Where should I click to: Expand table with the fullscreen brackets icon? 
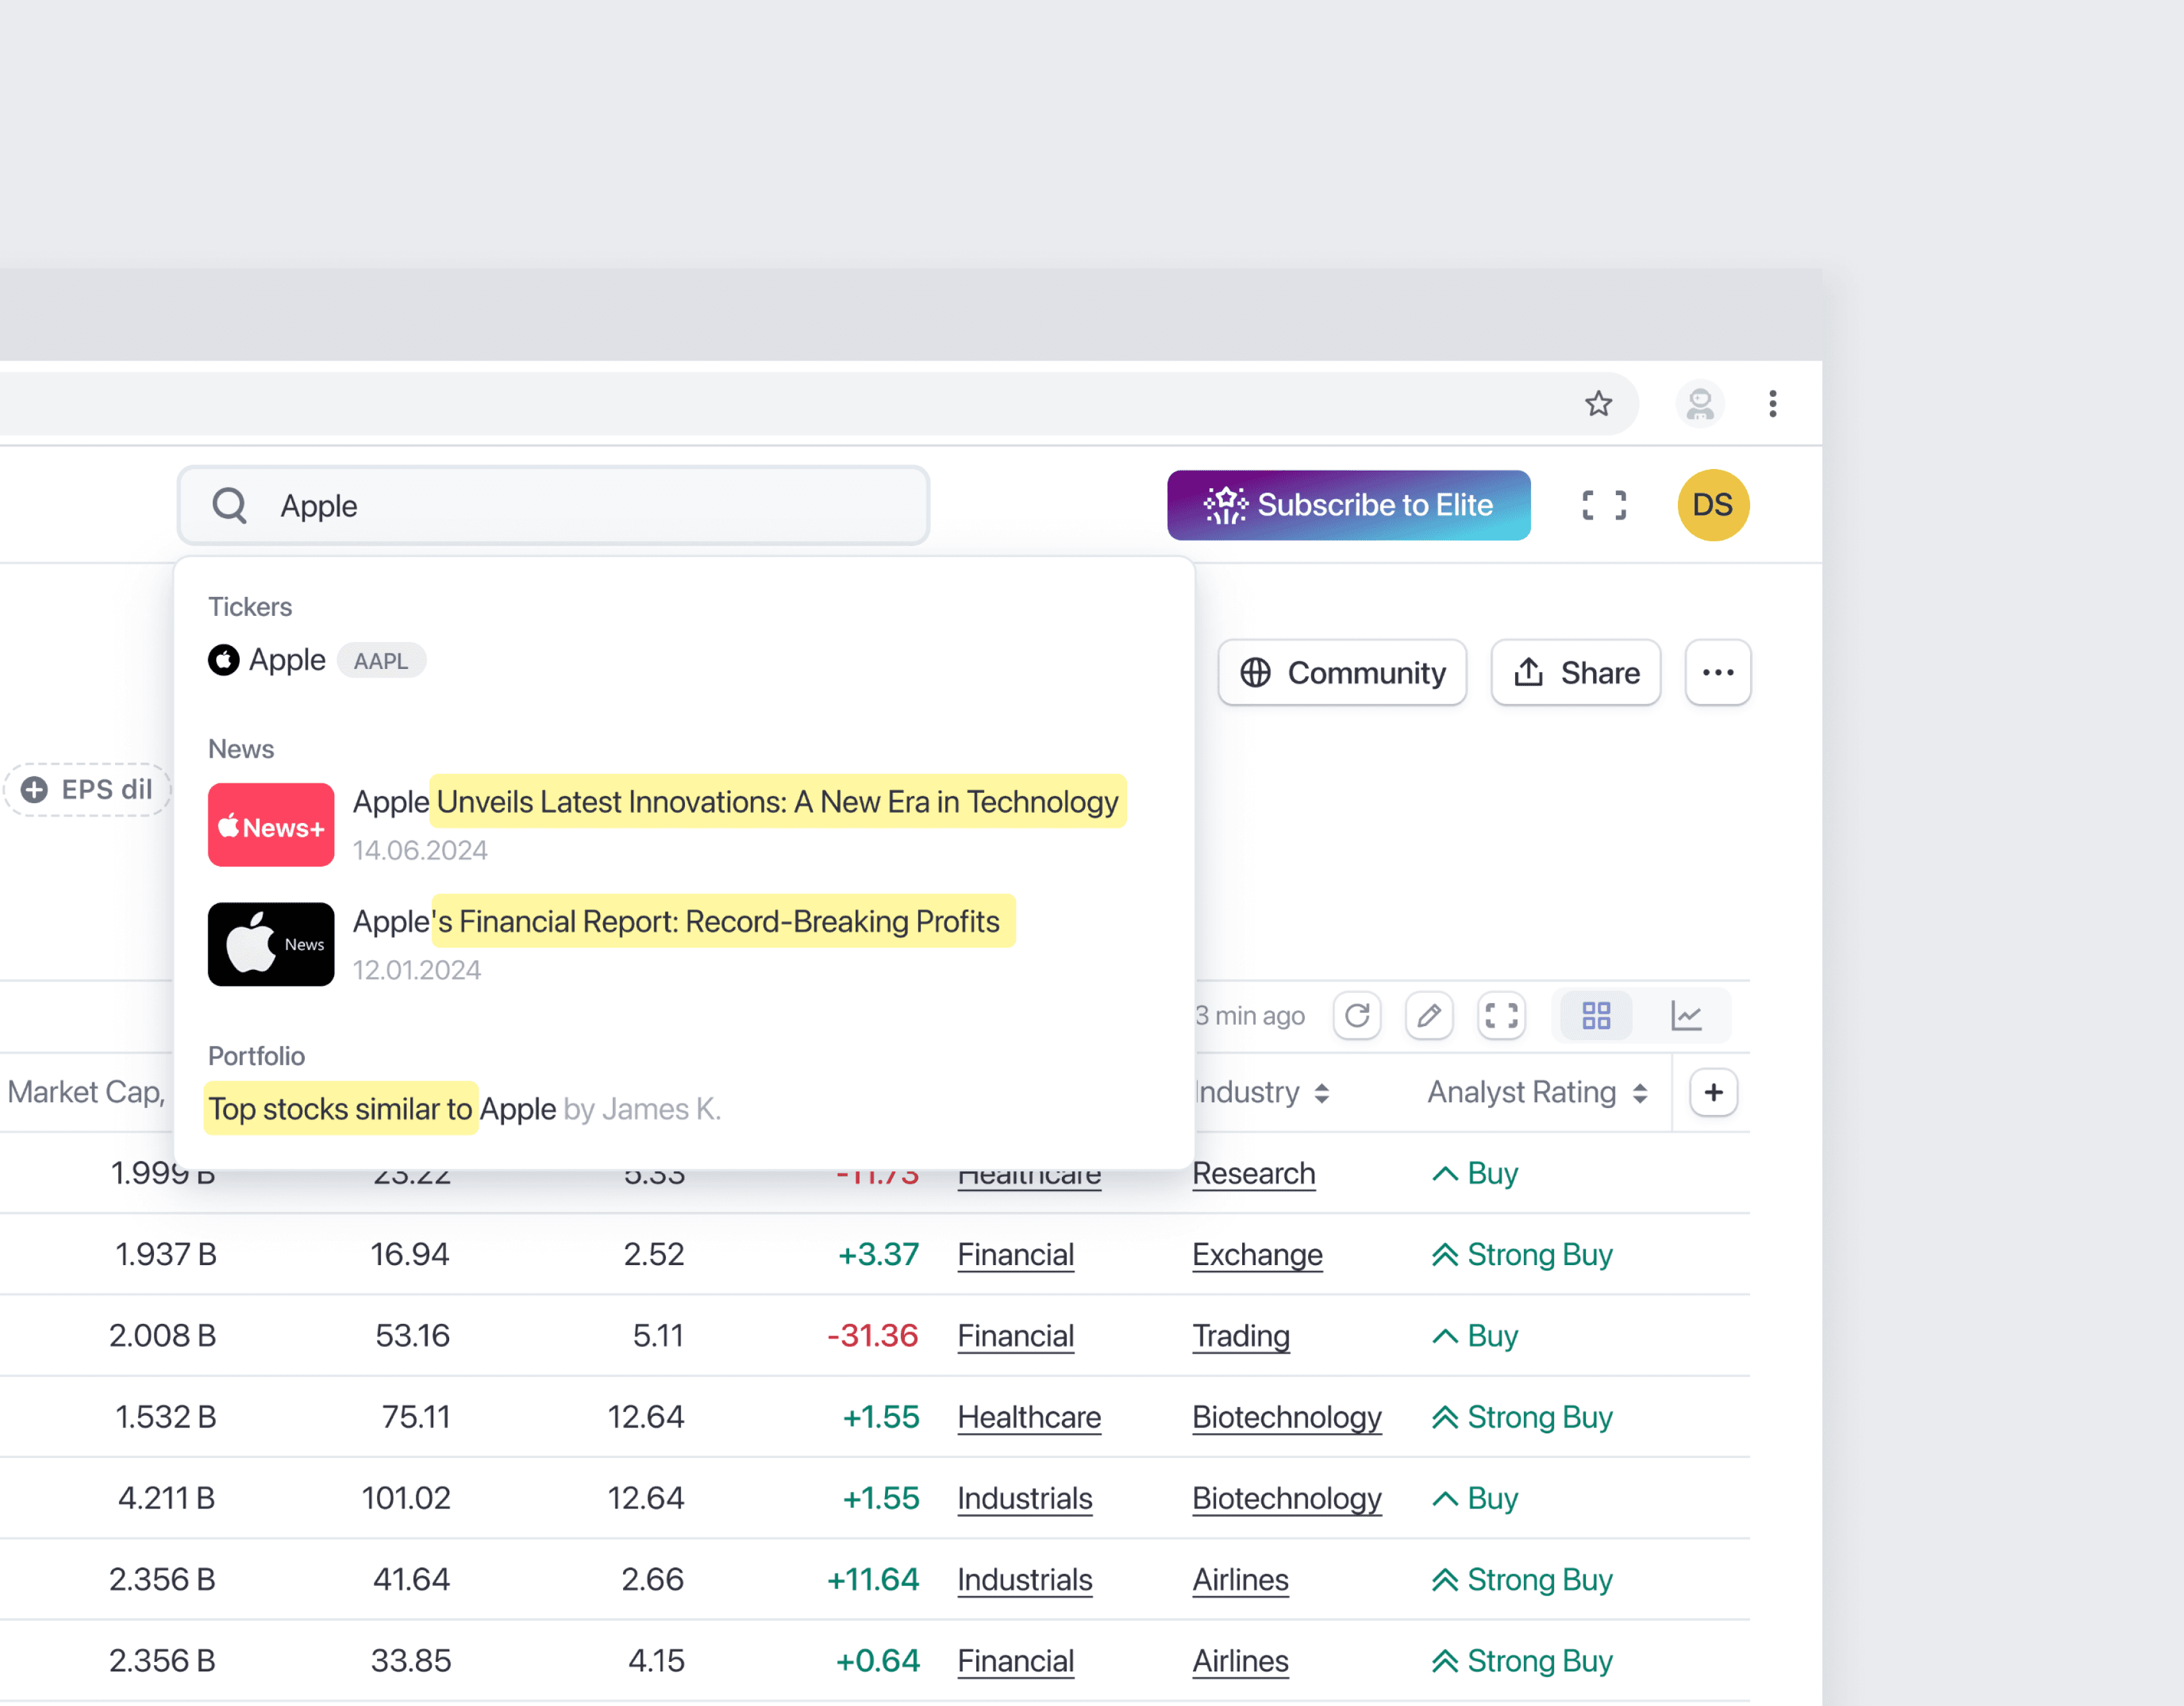(1500, 1016)
